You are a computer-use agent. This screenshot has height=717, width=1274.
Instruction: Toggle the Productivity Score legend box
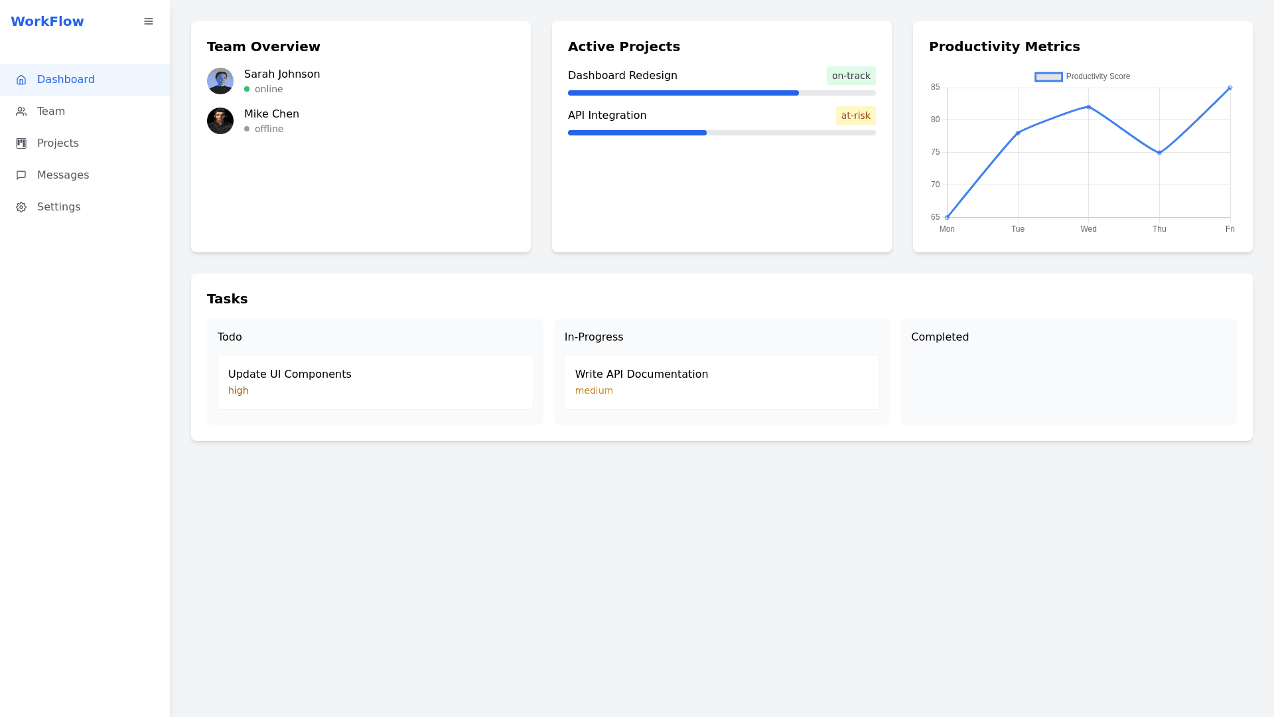tap(1048, 77)
